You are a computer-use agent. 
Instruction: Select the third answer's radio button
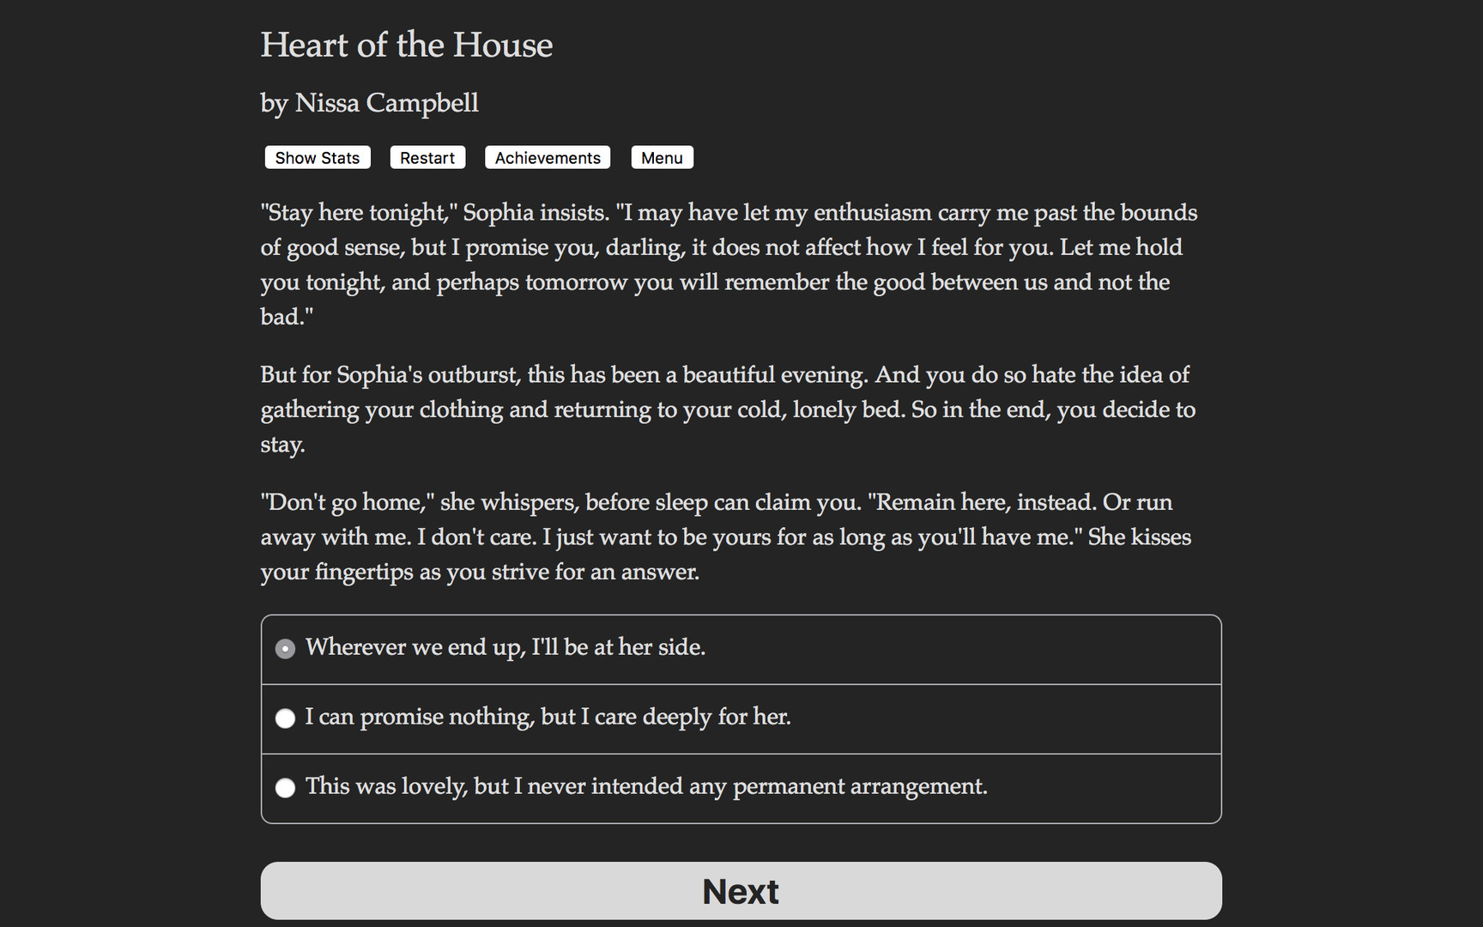[285, 788]
